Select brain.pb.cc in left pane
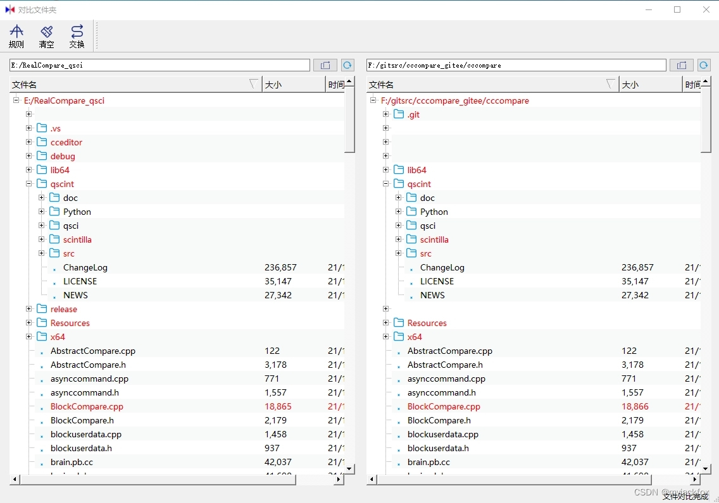719x503 pixels. pos(72,462)
